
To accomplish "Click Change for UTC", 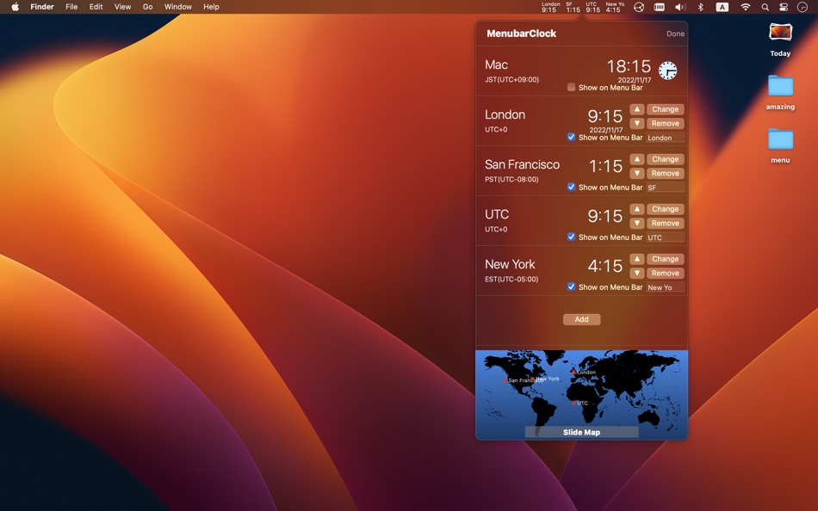I will [x=665, y=208].
